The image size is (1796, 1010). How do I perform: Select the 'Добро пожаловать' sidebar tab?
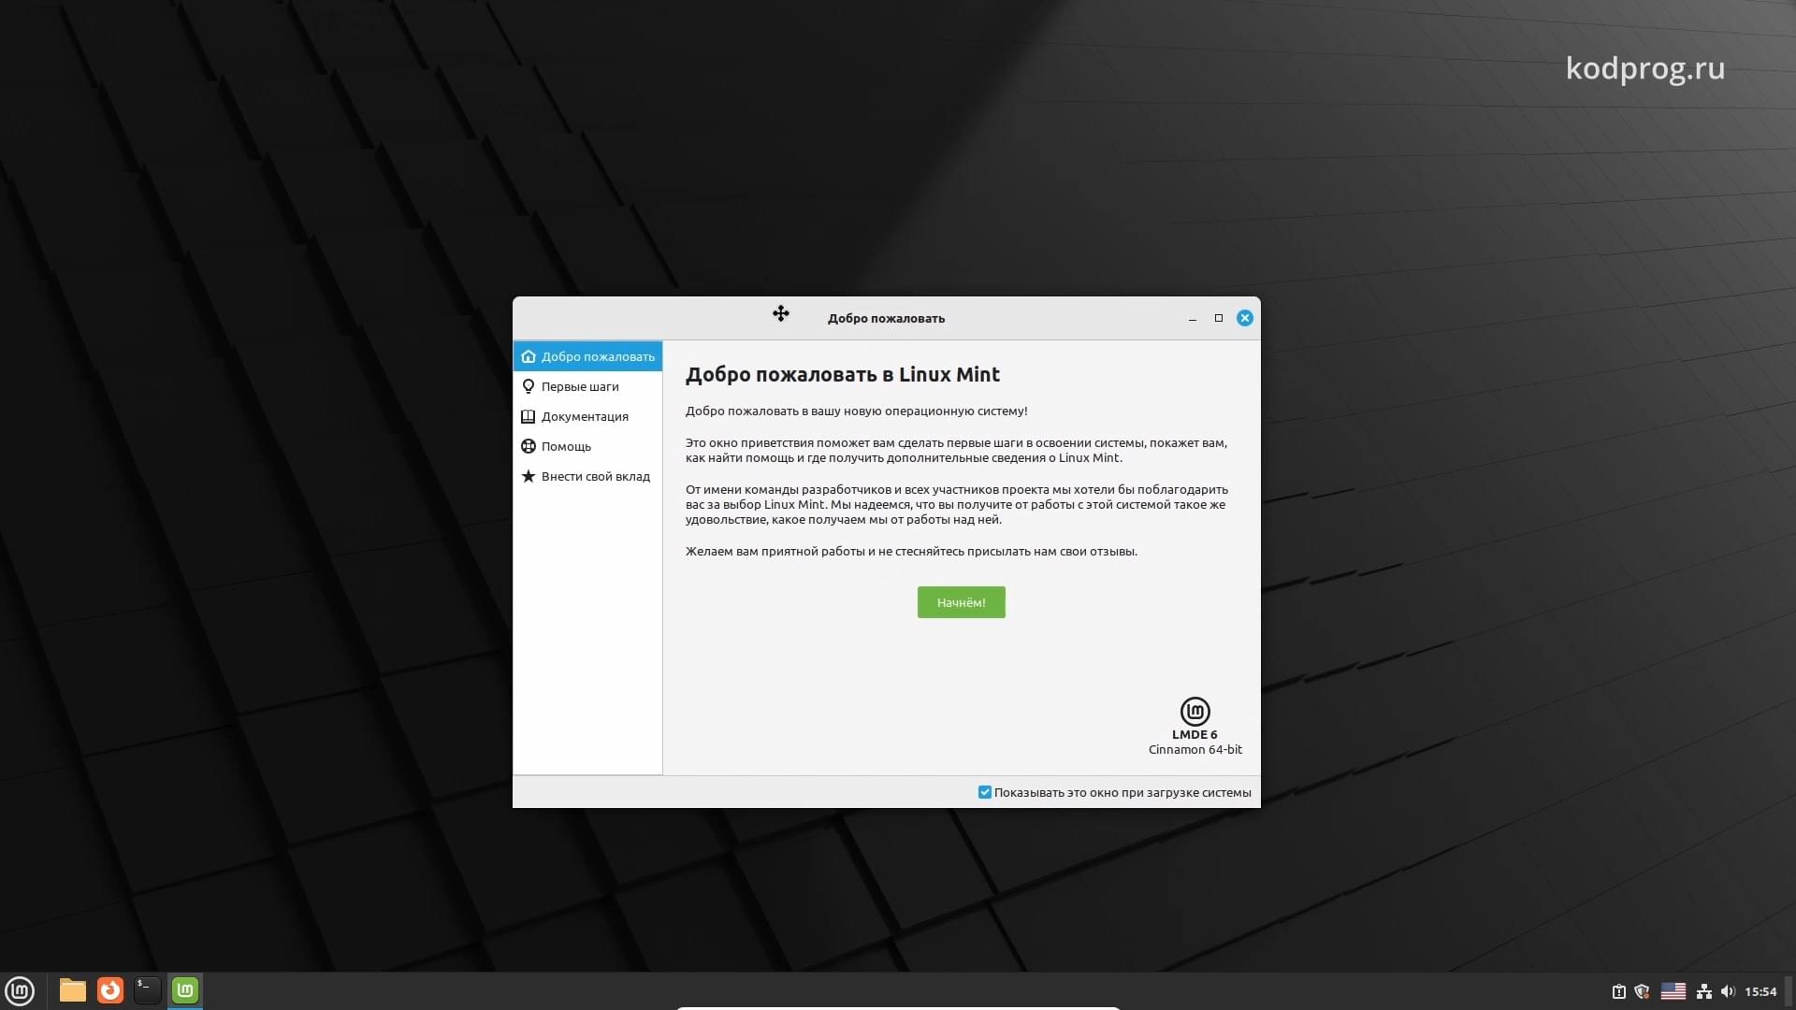[587, 356]
